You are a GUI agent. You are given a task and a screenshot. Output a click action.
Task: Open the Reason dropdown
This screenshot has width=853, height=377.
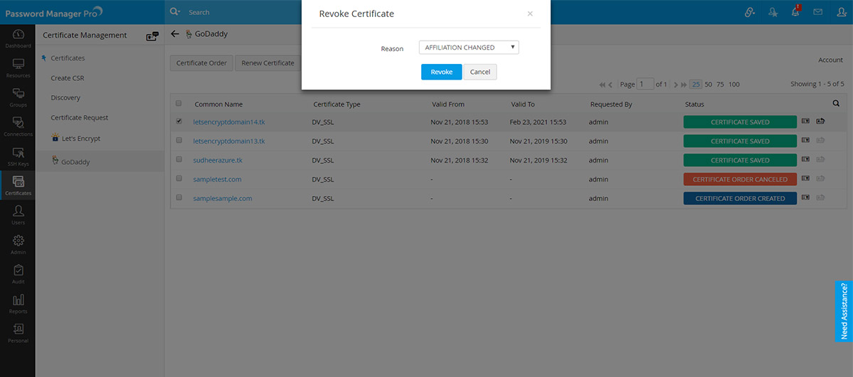(x=469, y=48)
